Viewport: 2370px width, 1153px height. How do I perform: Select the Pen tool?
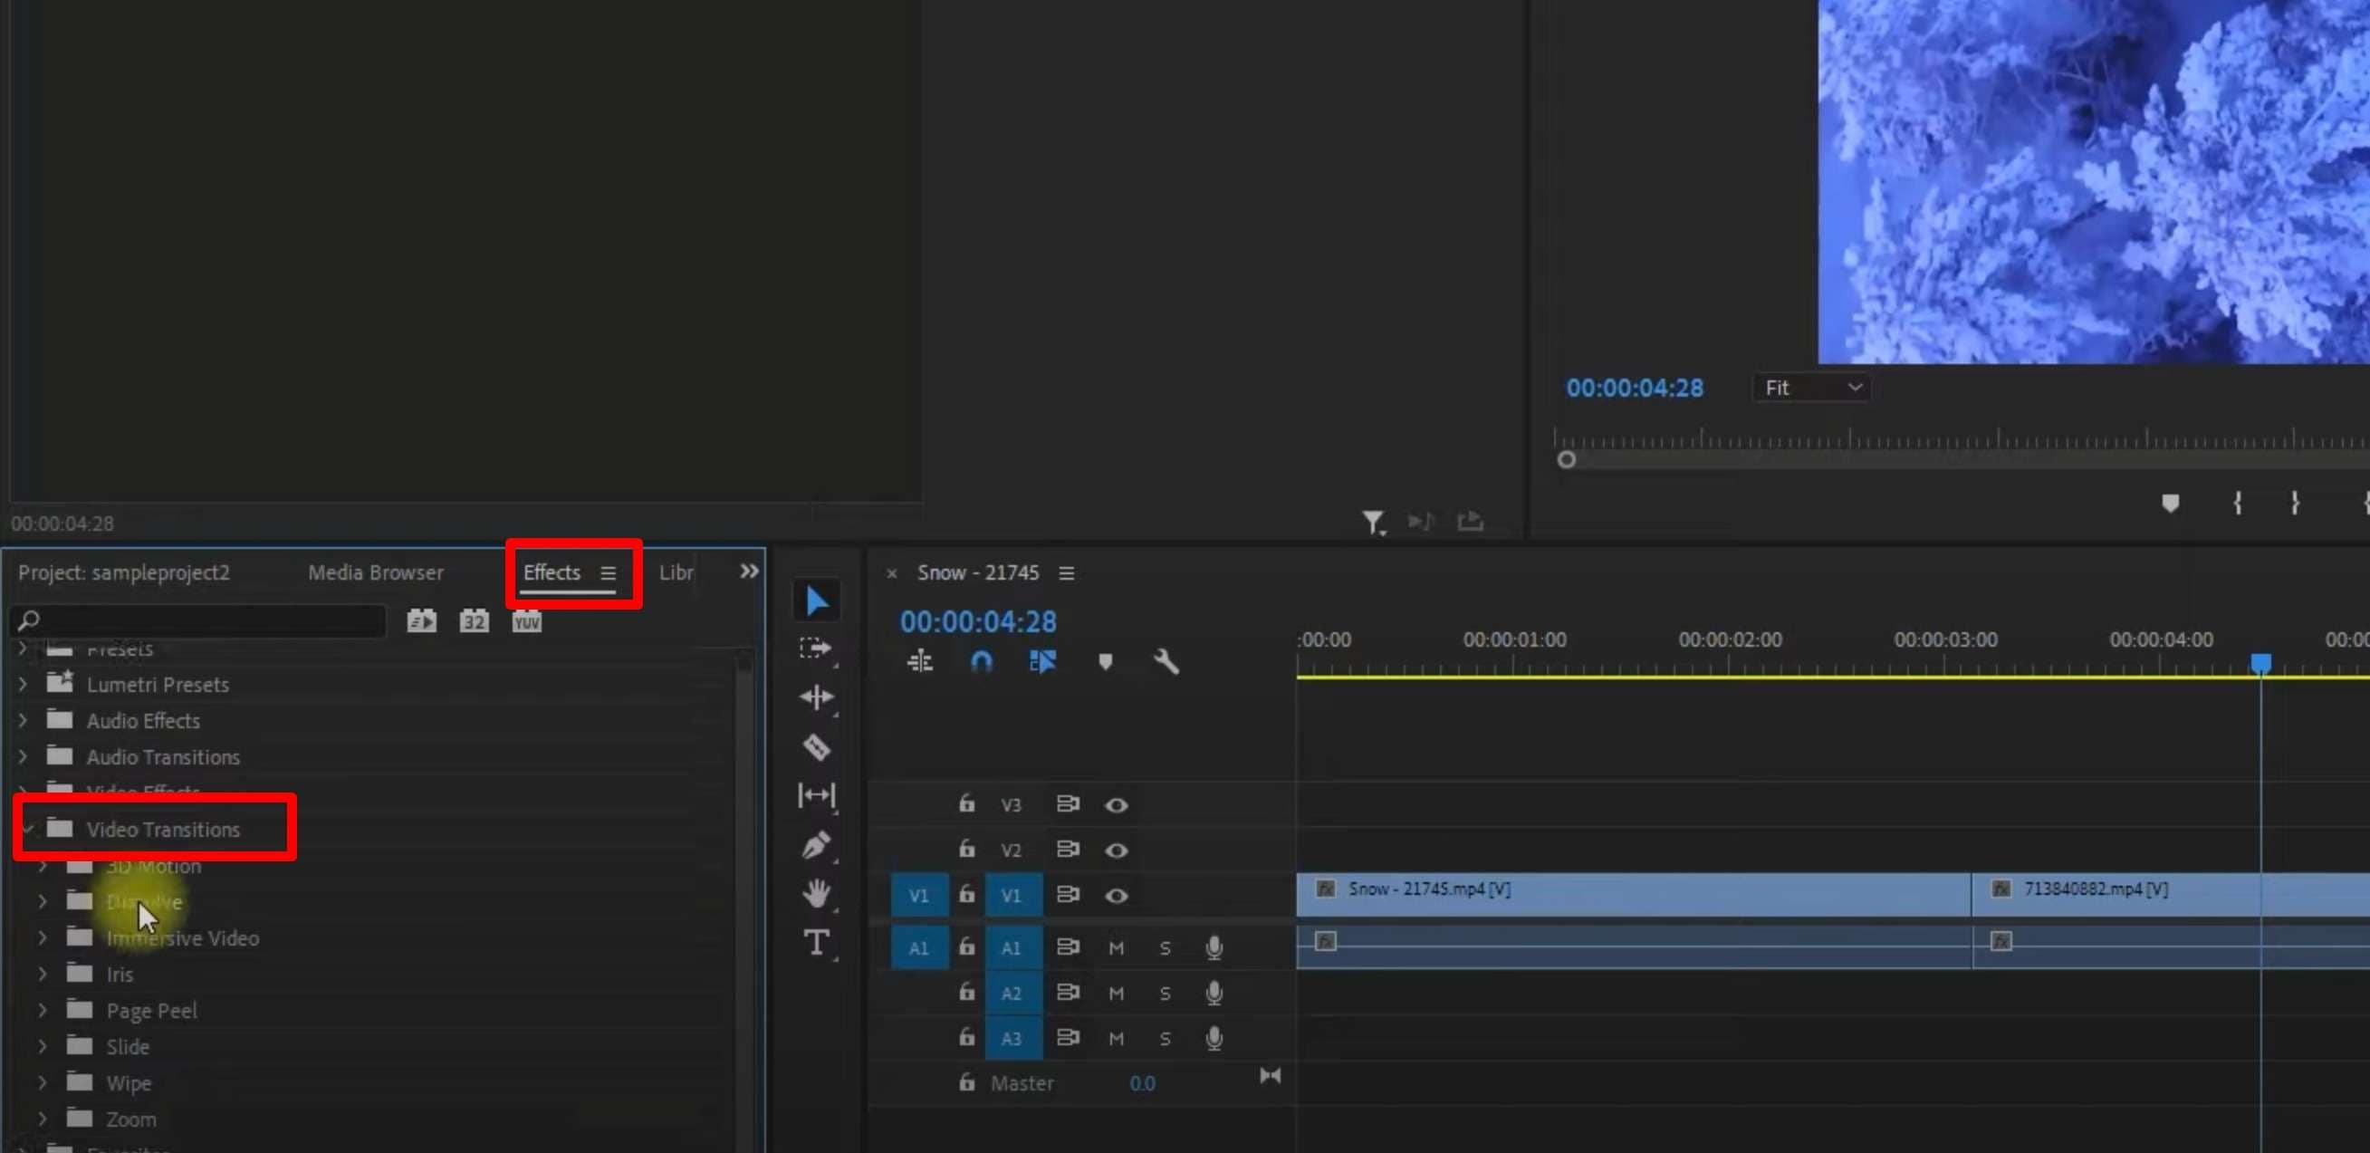(816, 844)
